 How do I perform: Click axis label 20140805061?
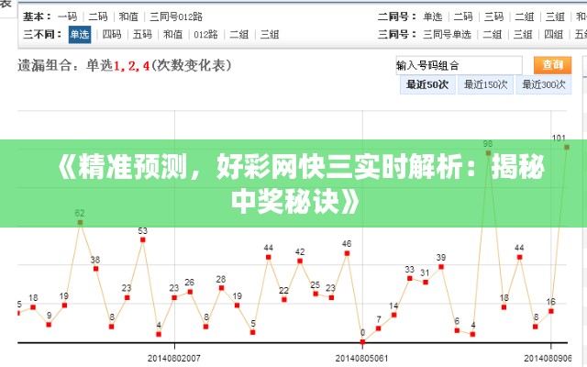click(x=362, y=359)
